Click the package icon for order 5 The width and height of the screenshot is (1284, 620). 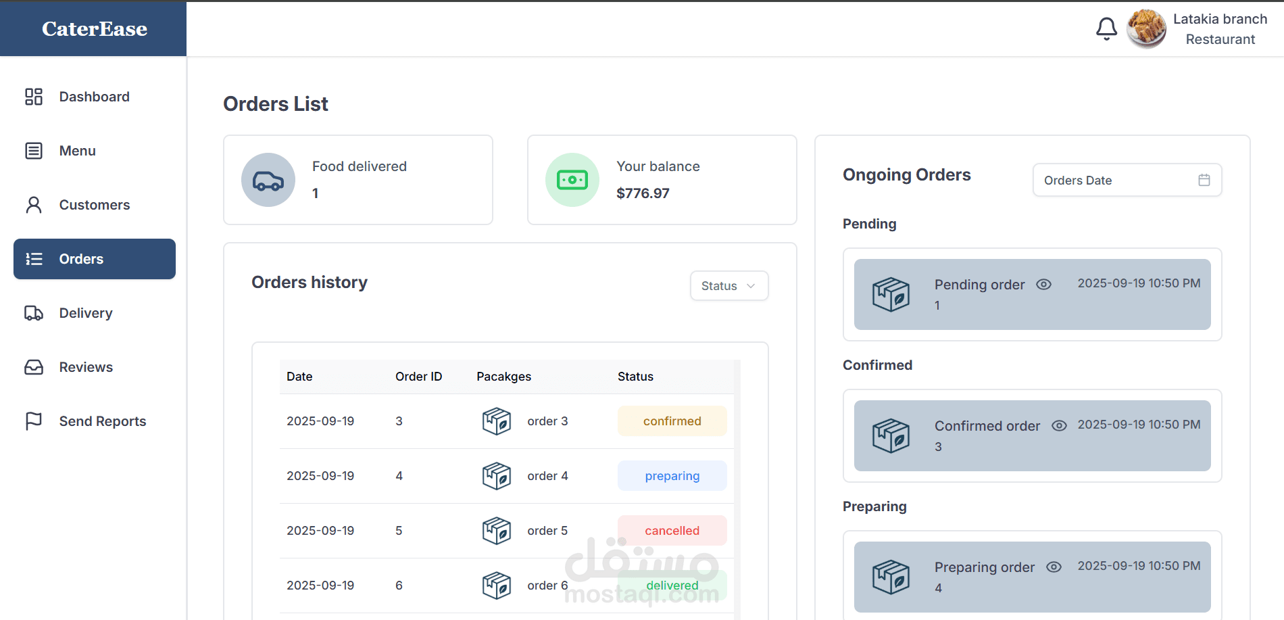(496, 531)
